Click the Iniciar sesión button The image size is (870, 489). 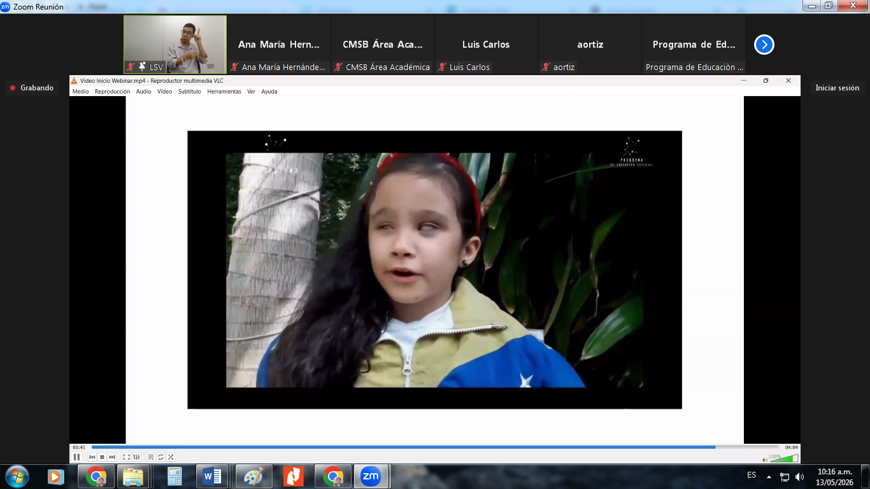(837, 88)
